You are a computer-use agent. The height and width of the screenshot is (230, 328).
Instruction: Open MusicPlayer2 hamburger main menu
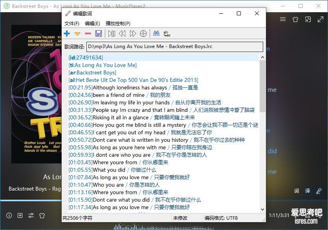pos(283,19)
